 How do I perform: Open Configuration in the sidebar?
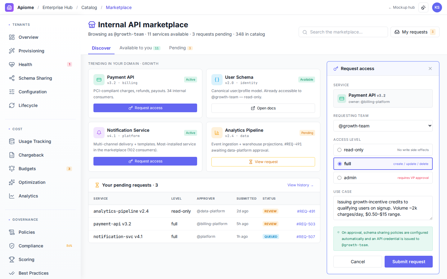click(40, 92)
